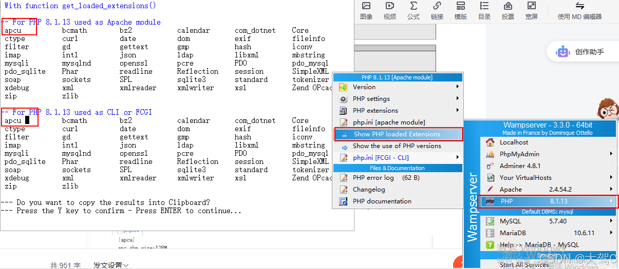Viewport: 619px width, 269px height.
Task: Click the Version menu icon
Action: (x=344, y=87)
